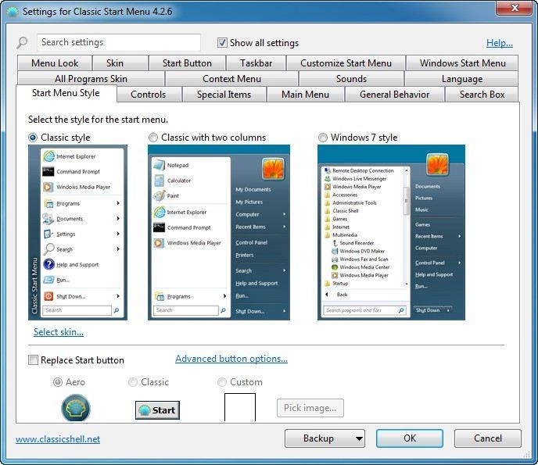
Task: Go to Customize Start Menu tab
Action: pyautogui.click(x=346, y=63)
